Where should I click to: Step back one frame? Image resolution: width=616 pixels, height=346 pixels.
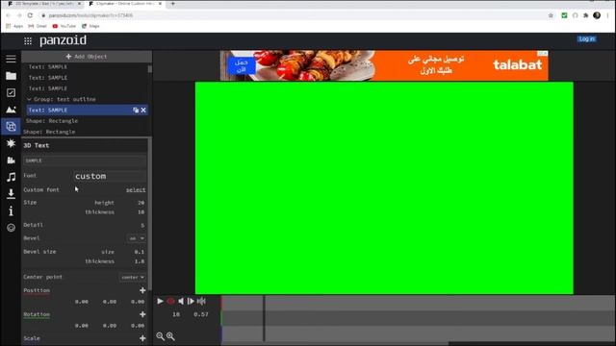[x=181, y=301]
